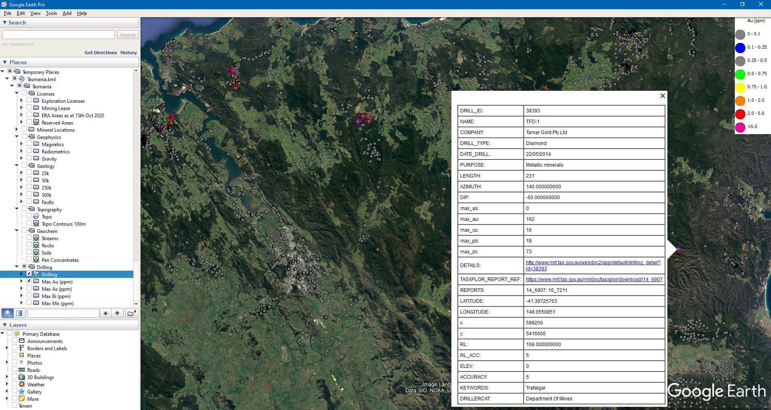The image size is (771, 410).
Task: Click the toggle places view panel icon
Action: click(x=19, y=313)
